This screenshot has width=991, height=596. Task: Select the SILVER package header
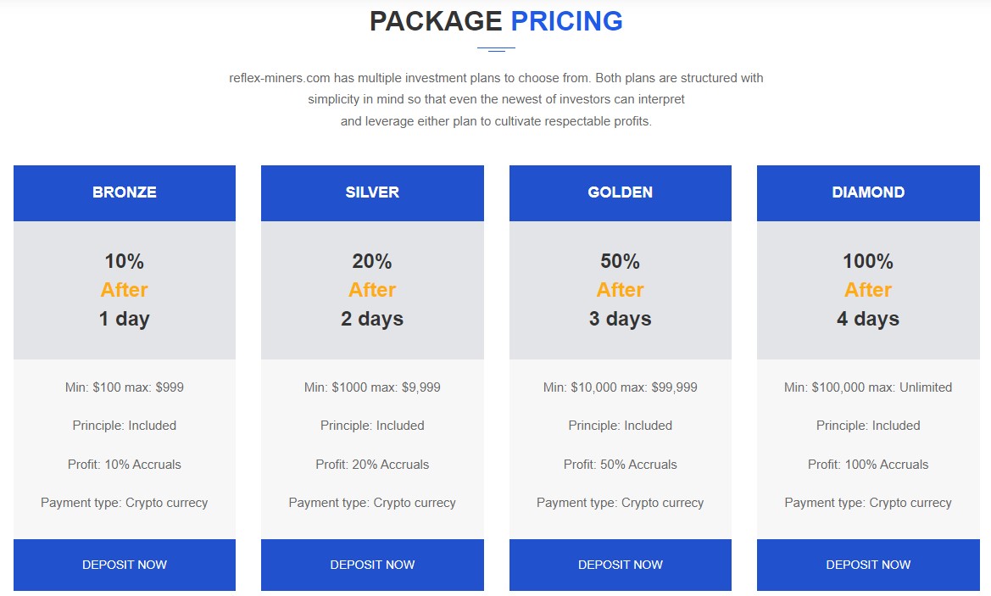(x=372, y=192)
